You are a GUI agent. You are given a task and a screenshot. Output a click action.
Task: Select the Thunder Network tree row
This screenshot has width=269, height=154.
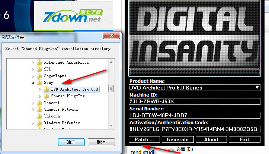(61, 110)
